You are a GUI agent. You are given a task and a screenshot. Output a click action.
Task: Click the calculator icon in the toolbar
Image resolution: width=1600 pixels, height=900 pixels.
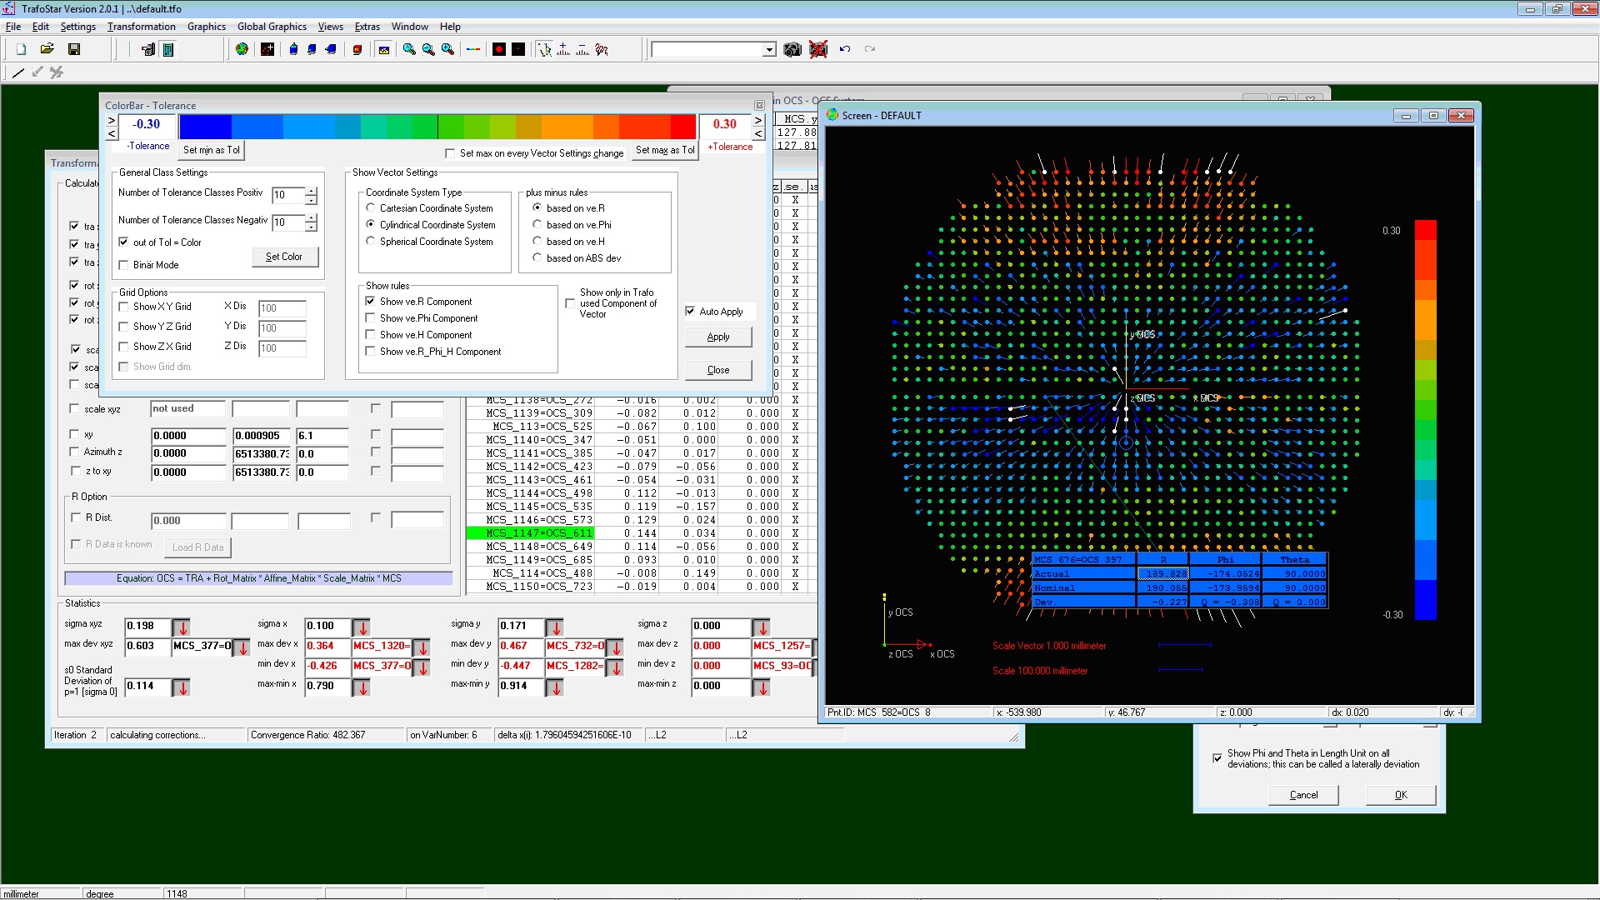pos(168,50)
